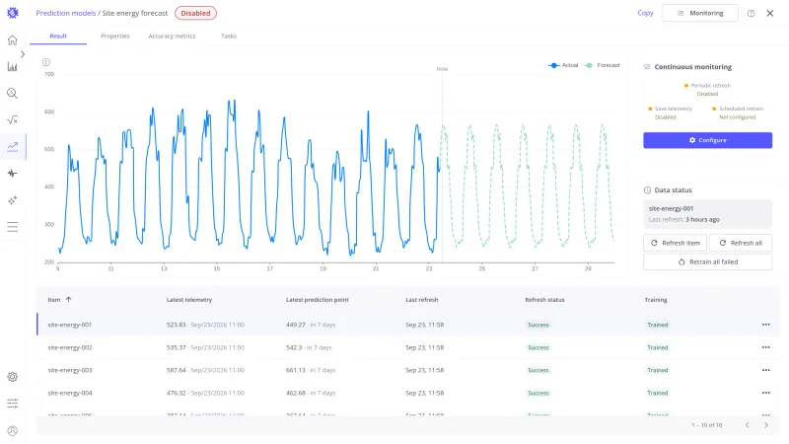Select the site-energy-003 table row
Image resolution: width=789 pixels, height=444 pixels.
tap(408, 370)
